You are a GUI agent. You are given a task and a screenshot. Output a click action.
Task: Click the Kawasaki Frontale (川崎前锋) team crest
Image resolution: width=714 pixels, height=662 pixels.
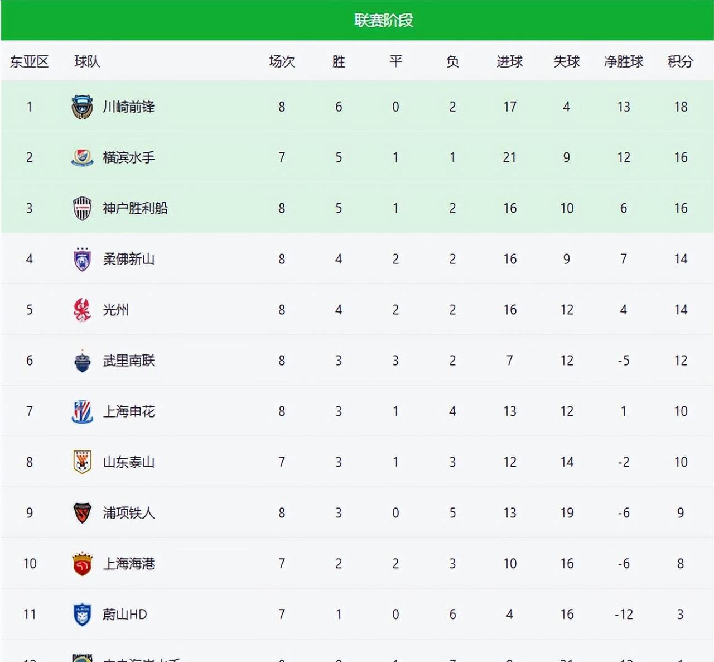(82, 107)
